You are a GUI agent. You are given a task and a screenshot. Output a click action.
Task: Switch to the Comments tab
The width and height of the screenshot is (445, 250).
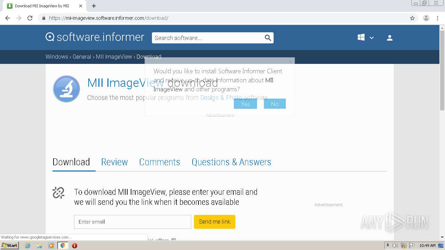160,162
